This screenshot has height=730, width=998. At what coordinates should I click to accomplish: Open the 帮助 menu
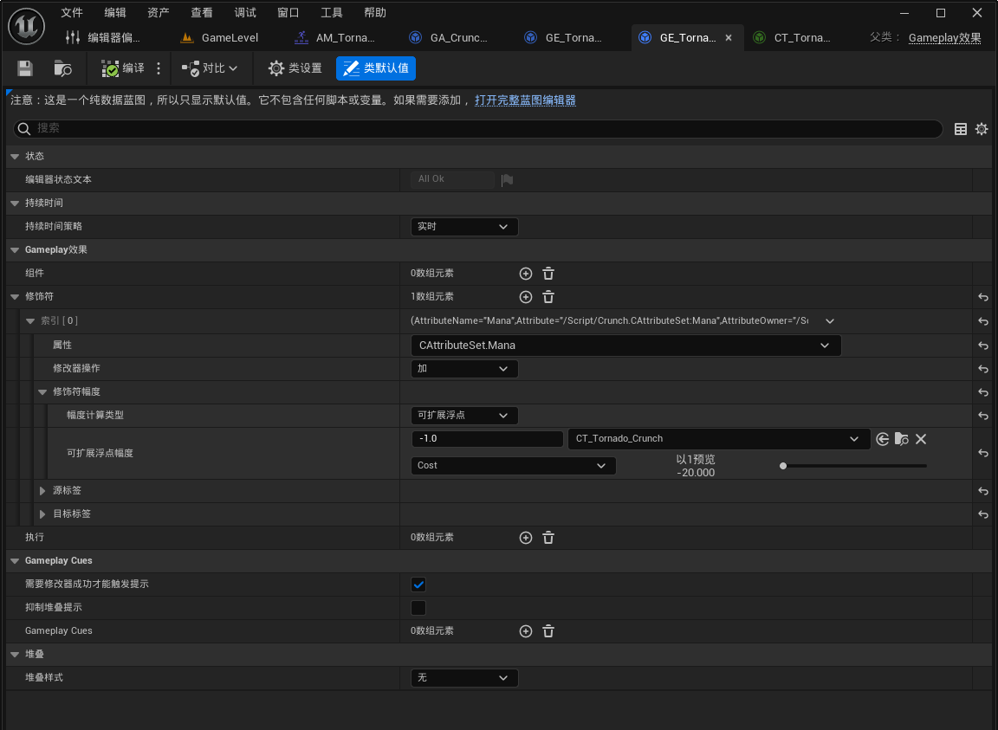click(375, 13)
